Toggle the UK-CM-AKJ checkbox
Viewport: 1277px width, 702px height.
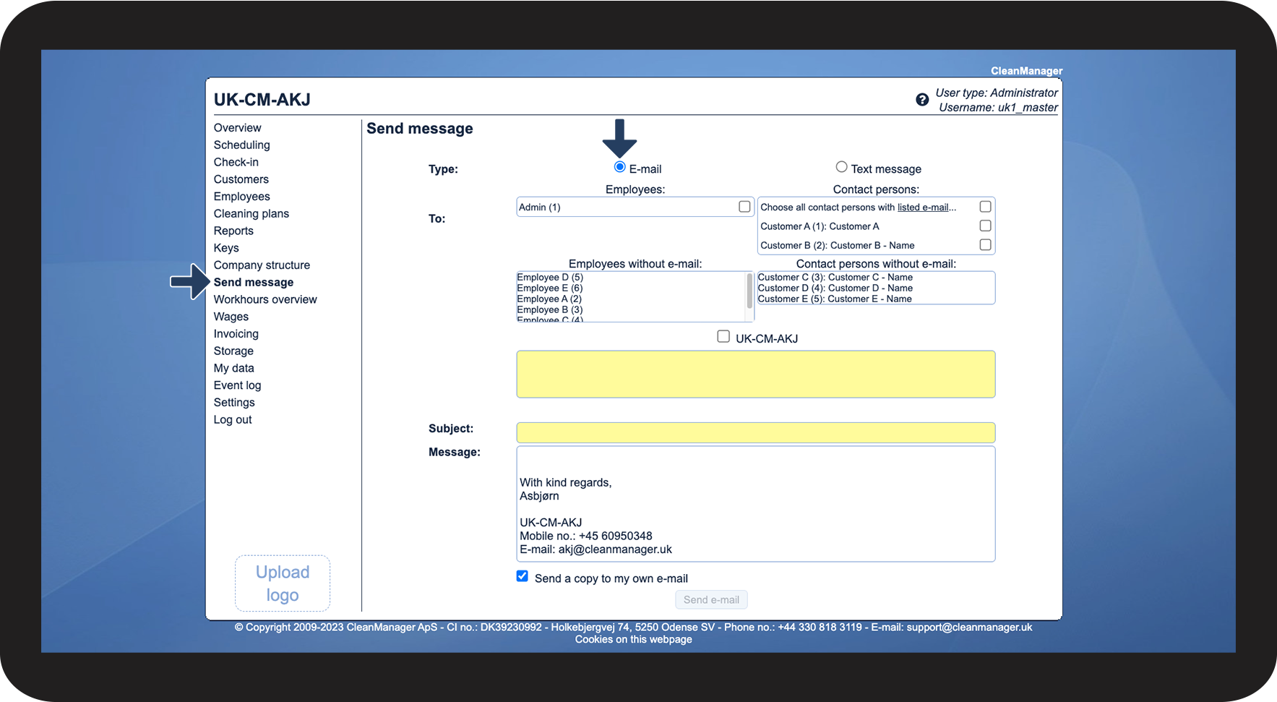(x=723, y=336)
